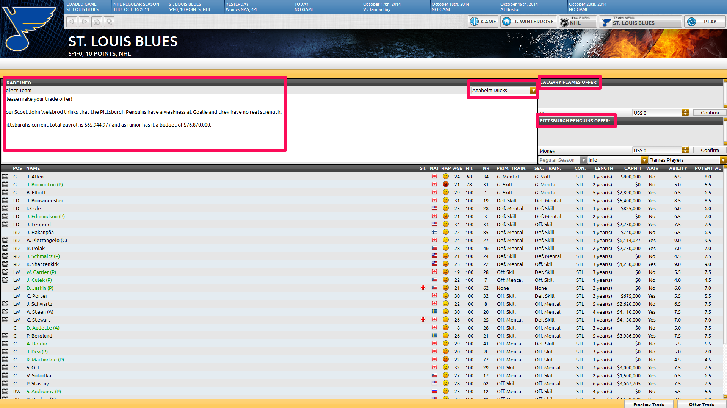Screen dimensions: 727x408
Task: Click the jersey icon beside B. Elliott
Action: pyautogui.click(x=5, y=192)
